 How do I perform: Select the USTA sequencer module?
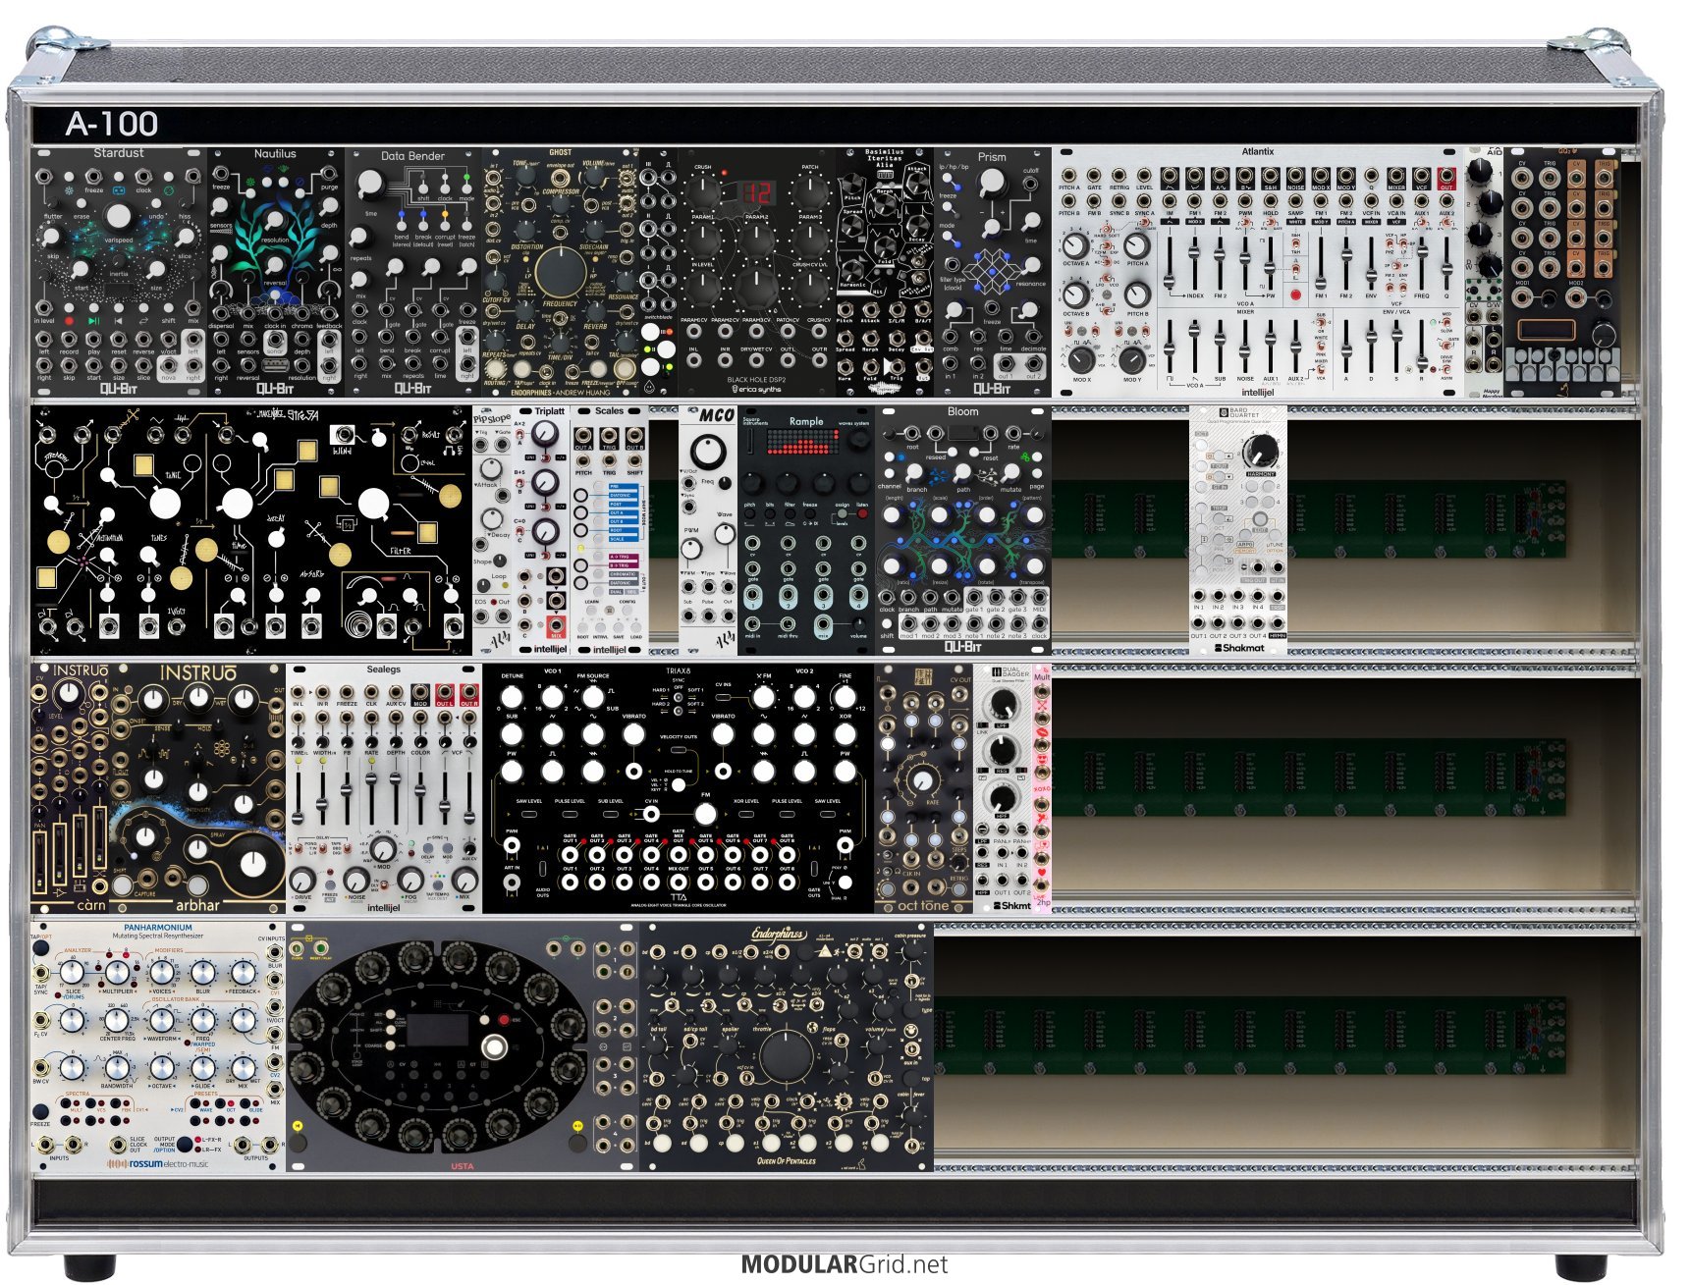(x=463, y=1046)
